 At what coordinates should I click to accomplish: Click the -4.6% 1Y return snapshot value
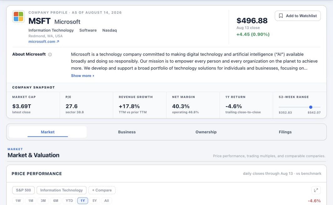(233, 106)
